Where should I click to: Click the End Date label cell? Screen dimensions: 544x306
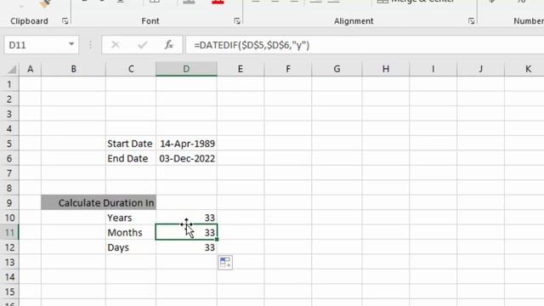click(131, 159)
